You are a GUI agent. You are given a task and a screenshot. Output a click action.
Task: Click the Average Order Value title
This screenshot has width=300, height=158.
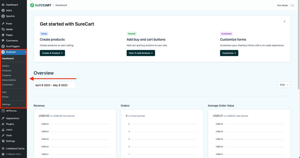click(x=221, y=106)
